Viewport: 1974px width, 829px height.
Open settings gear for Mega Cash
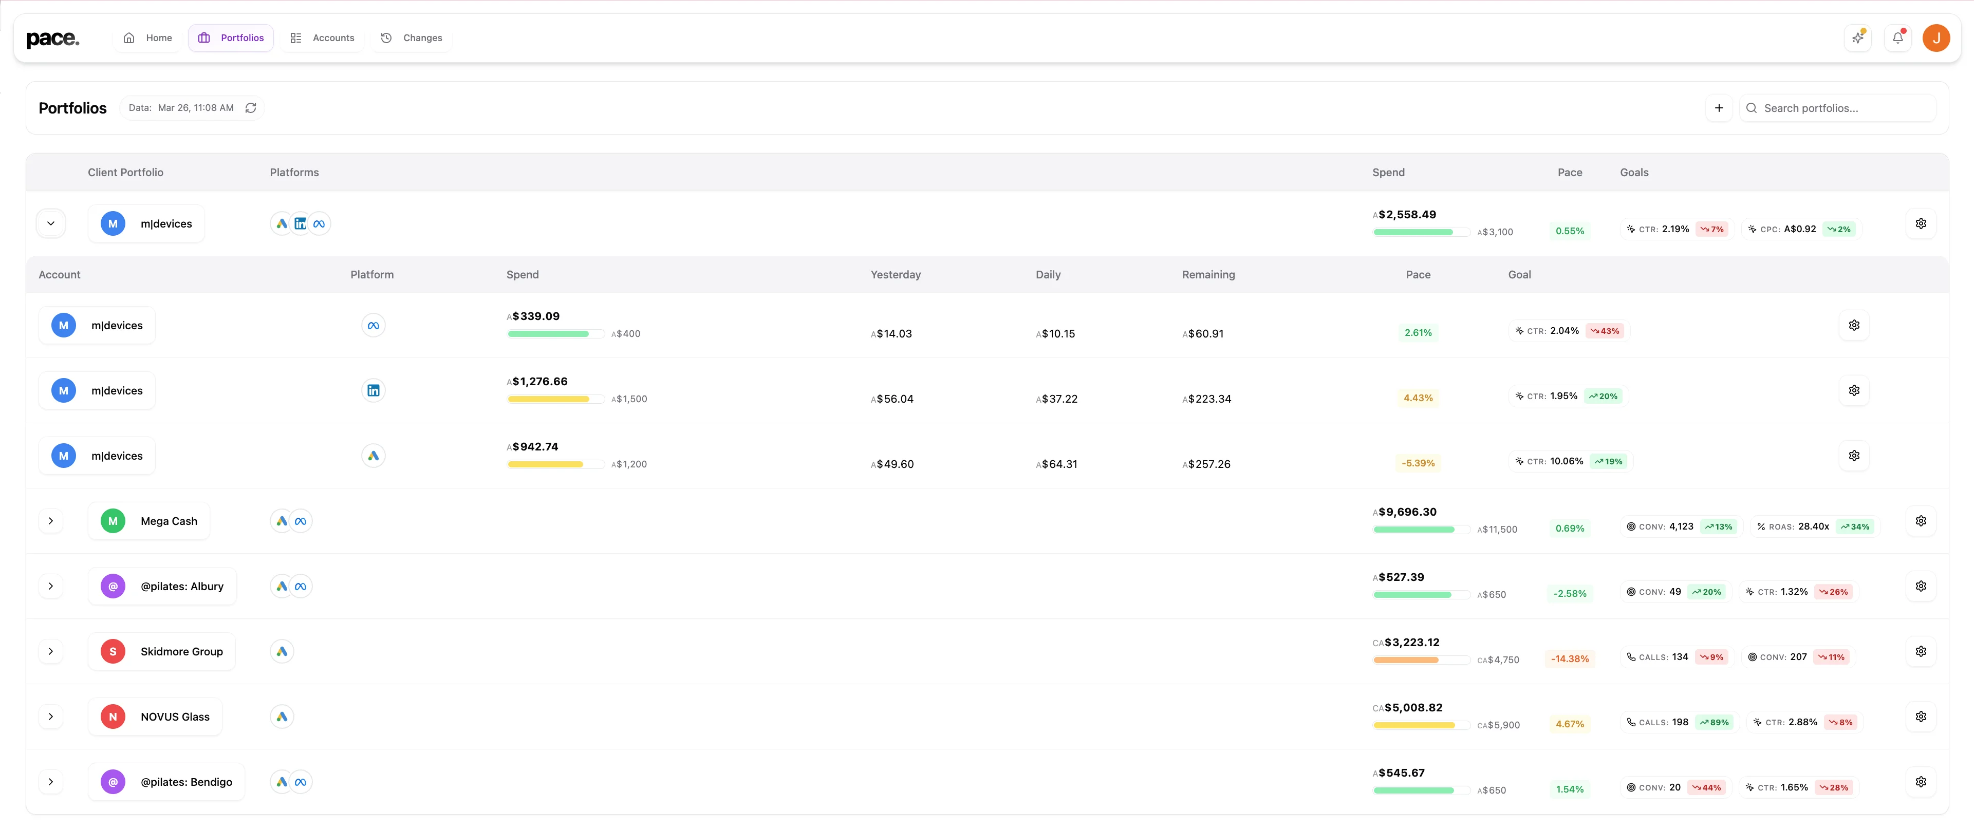click(x=1921, y=521)
